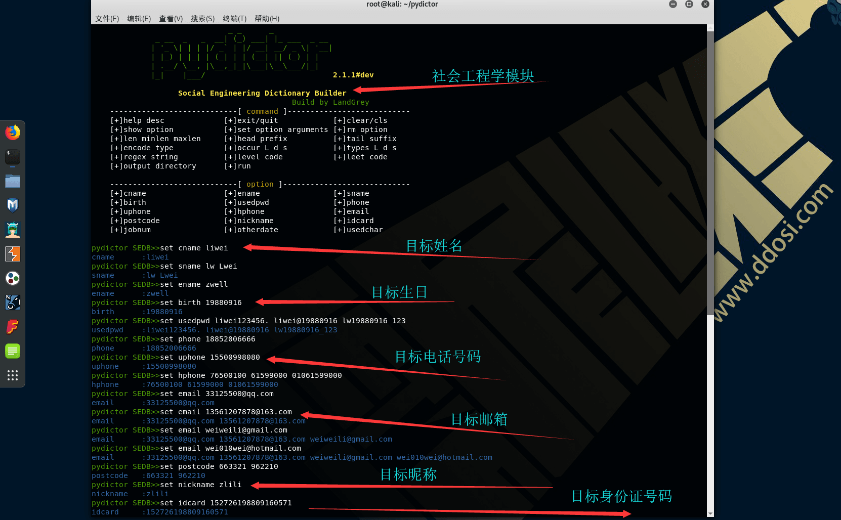Screen dimensions: 841x520
Task: Launch Terminal from the dock
Action: tap(13, 157)
